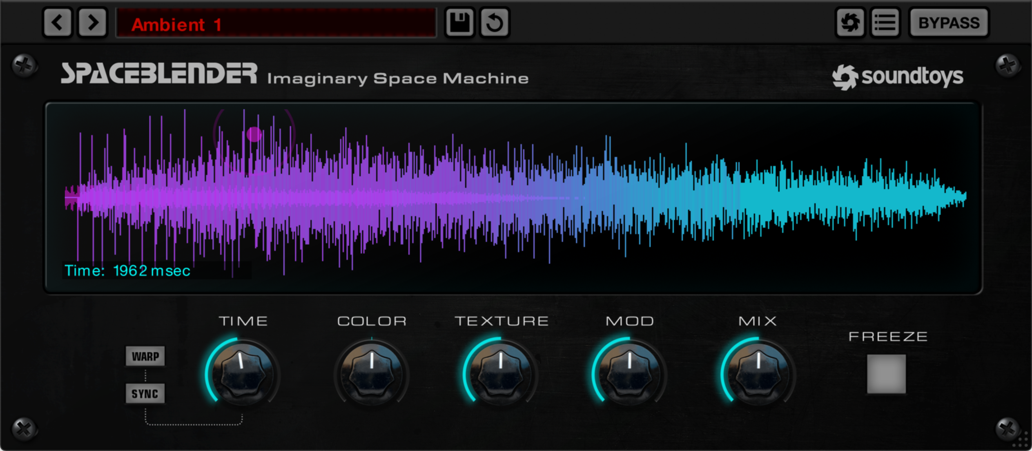Expand the preset browser via the list icon
This screenshot has width=1032, height=451.
[x=885, y=23]
